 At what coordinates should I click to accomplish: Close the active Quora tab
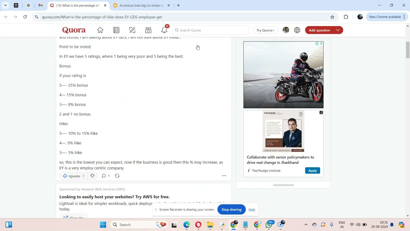(105, 5)
